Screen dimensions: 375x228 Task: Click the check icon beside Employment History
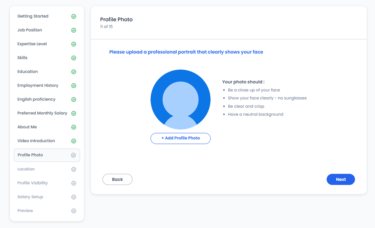(x=74, y=86)
